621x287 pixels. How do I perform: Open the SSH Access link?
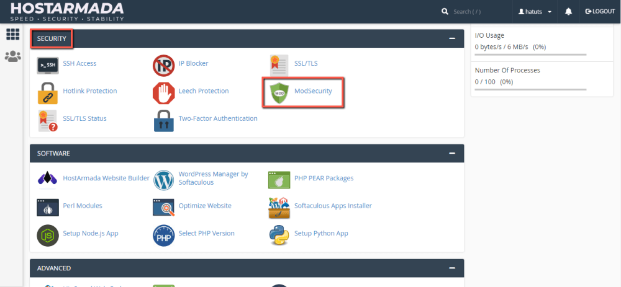pos(79,63)
